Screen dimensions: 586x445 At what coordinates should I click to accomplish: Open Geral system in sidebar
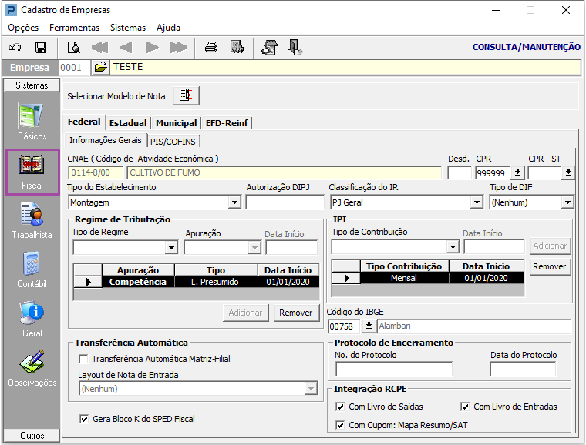32,319
